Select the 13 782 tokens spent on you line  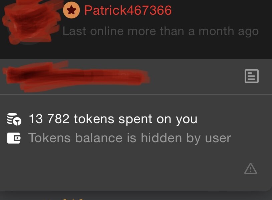(x=113, y=119)
